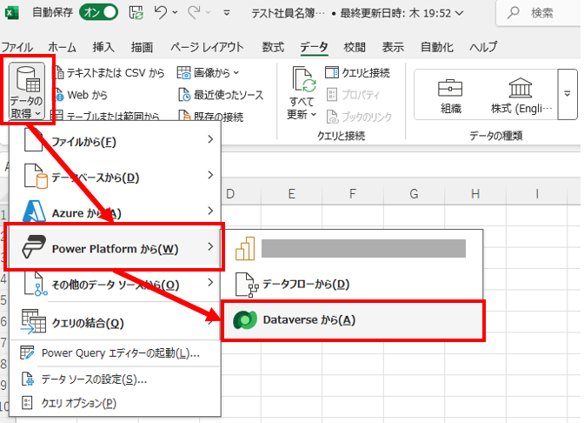Switch to the 自動化 tab
Viewport: 584px width, 423px height.
437,47
